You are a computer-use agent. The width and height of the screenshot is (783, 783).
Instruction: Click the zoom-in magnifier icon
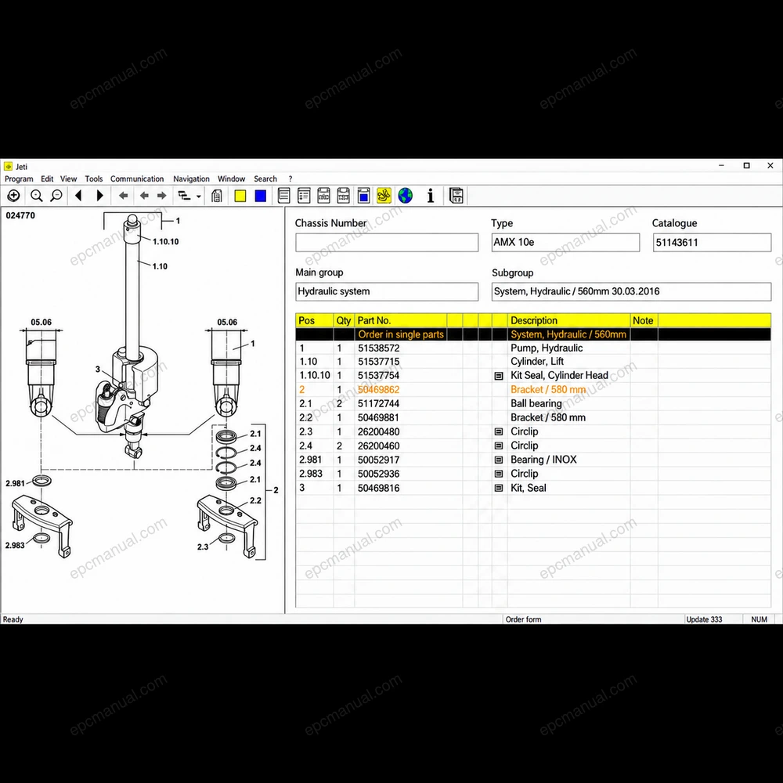37,196
